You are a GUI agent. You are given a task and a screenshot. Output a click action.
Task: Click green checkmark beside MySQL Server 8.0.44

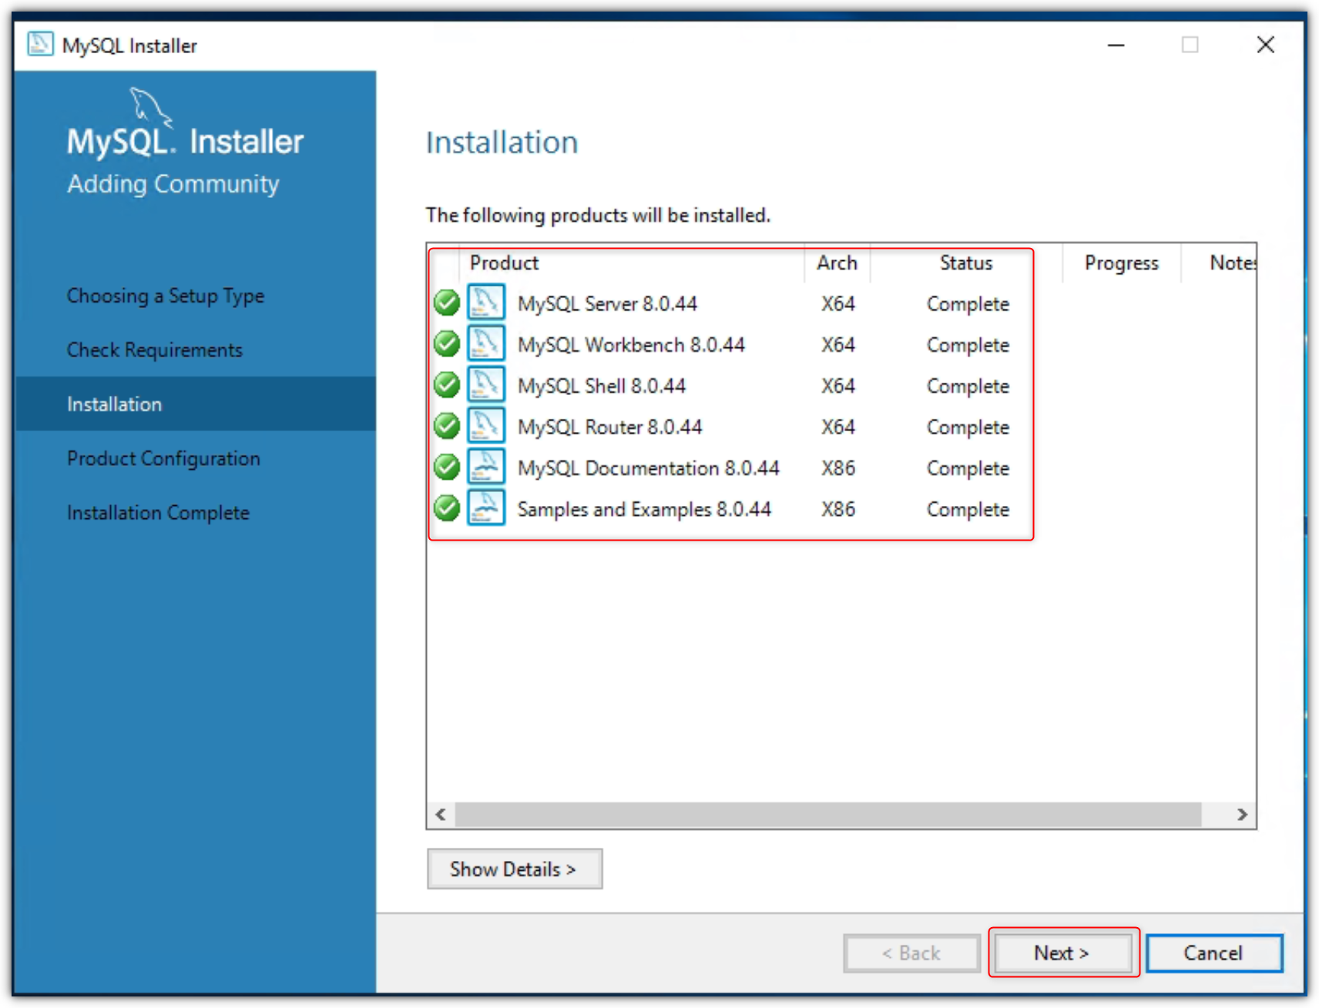[447, 303]
